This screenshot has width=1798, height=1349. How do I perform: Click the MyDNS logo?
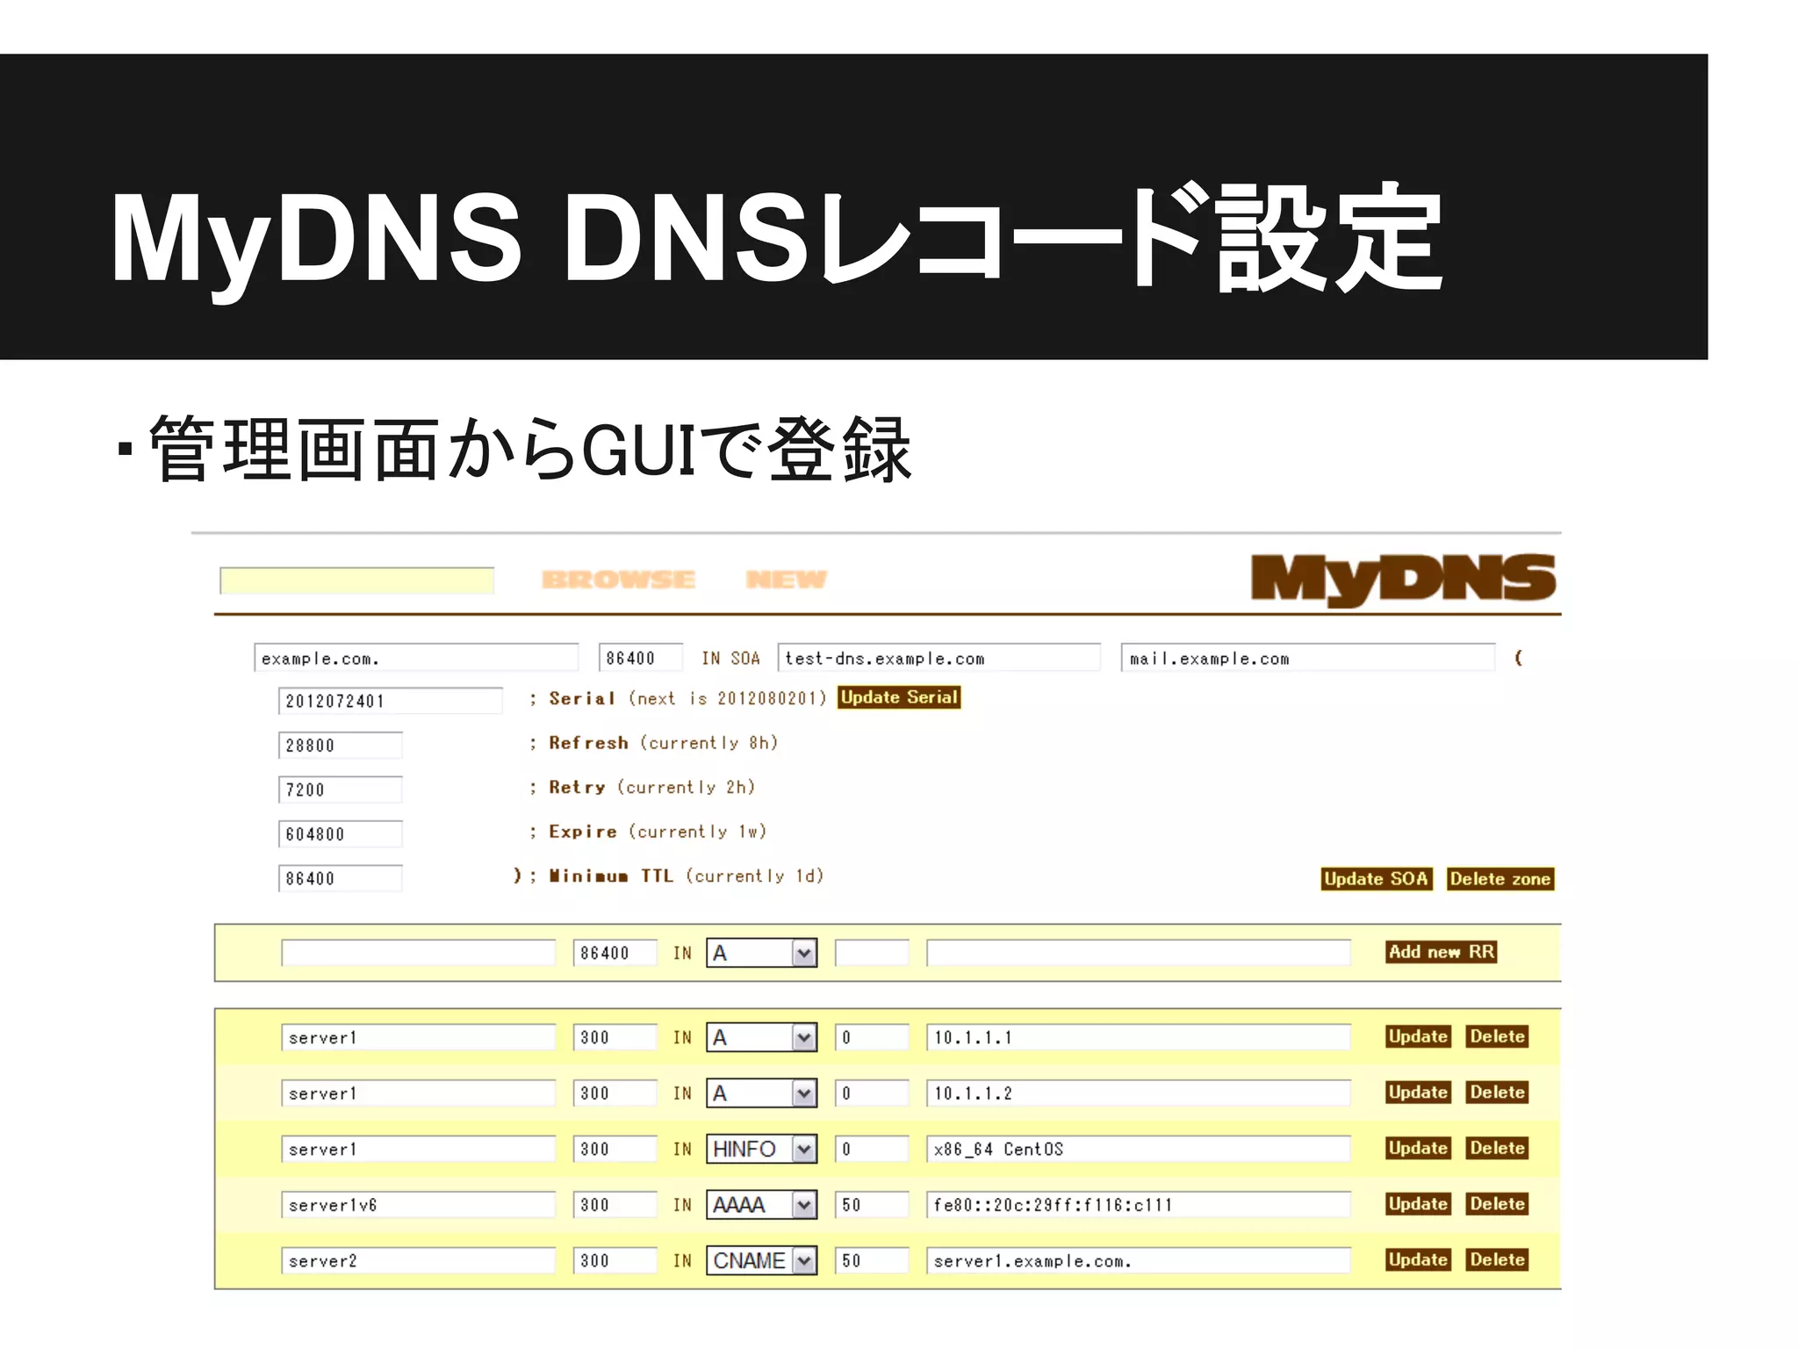[x=1402, y=580]
